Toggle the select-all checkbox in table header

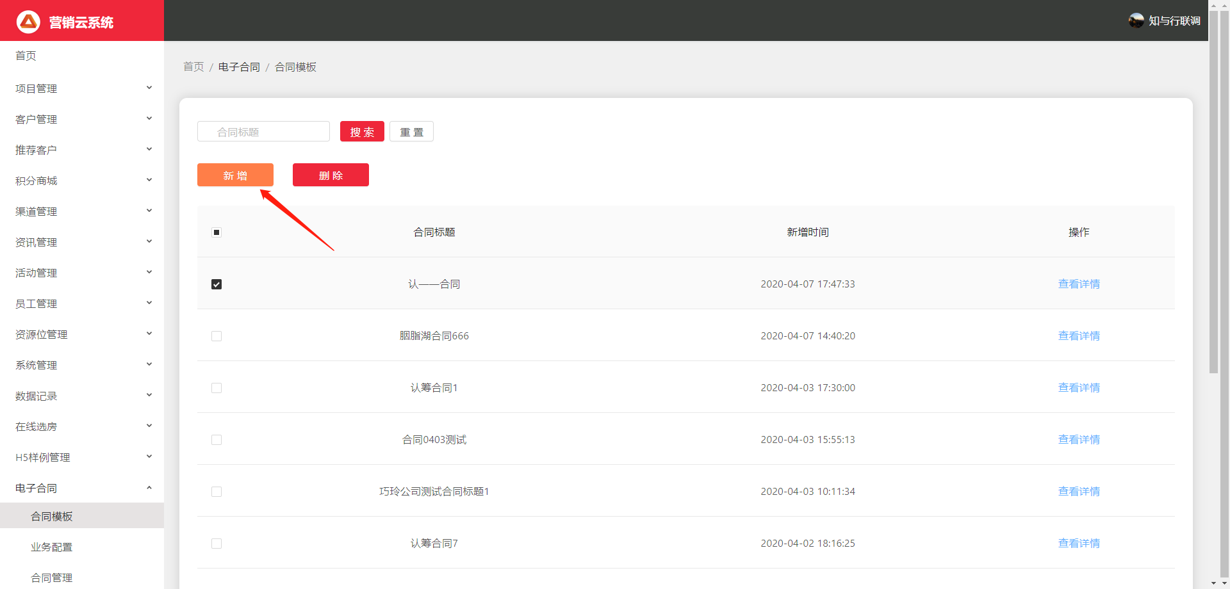[217, 232]
